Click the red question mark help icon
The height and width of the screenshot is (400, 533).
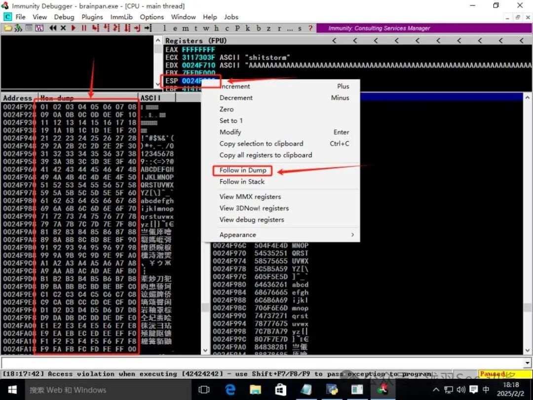[x=310, y=28]
